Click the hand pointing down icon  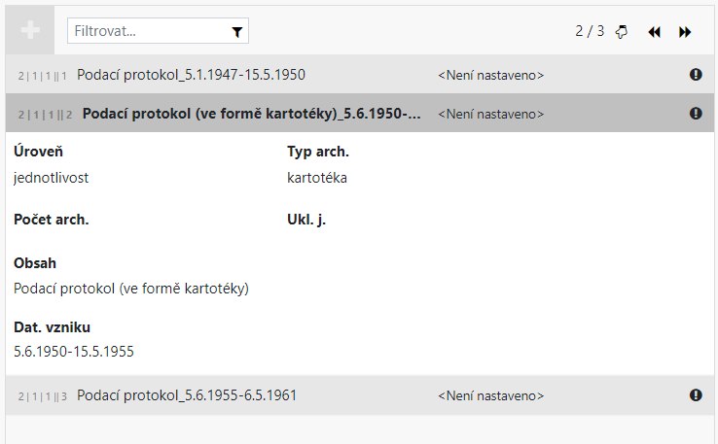click(x=623, y=31)
